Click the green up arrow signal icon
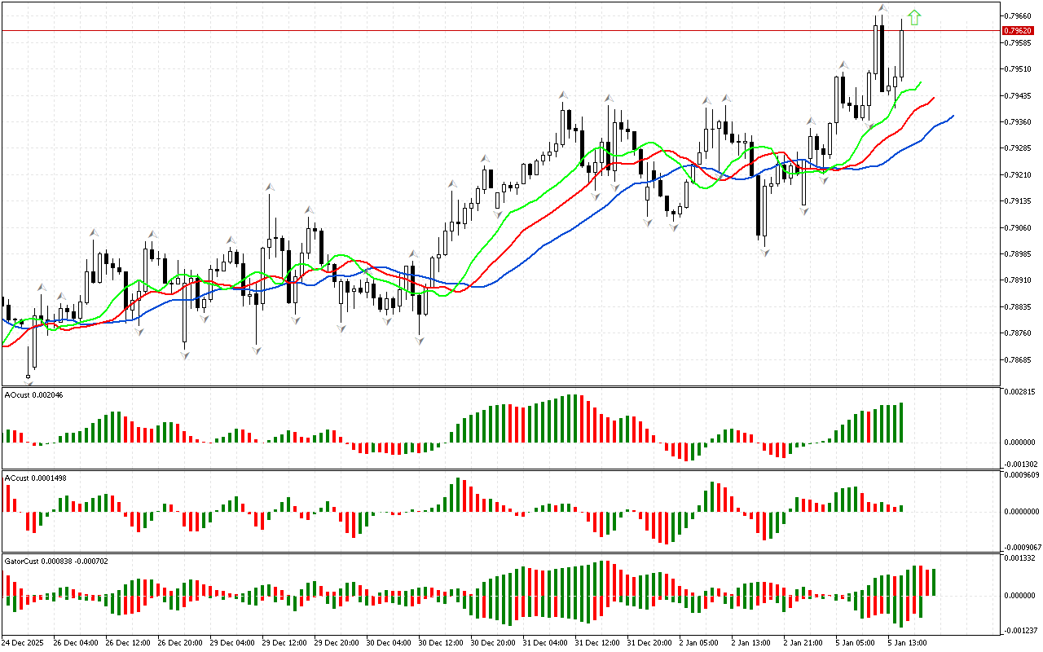Viewport: 1043px width, 652px height. pyautogui.click(x=914, y=17)
